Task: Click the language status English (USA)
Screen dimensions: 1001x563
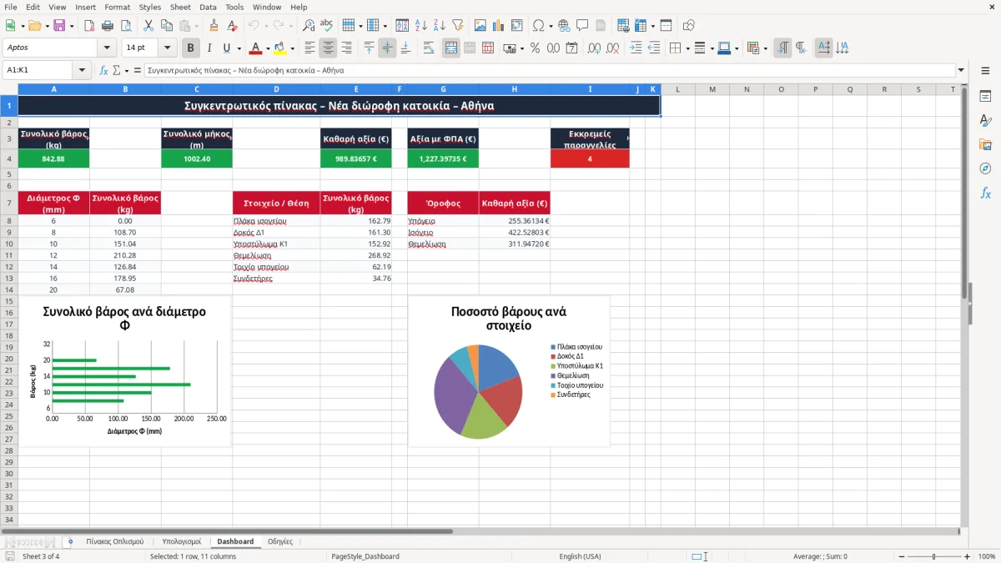Action: point(580,556)
